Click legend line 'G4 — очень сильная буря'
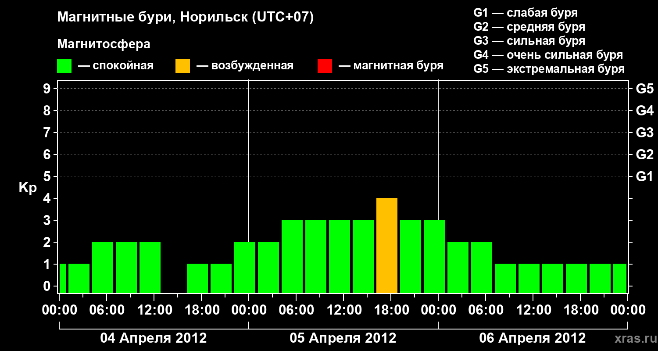 [x=548, y=55]
